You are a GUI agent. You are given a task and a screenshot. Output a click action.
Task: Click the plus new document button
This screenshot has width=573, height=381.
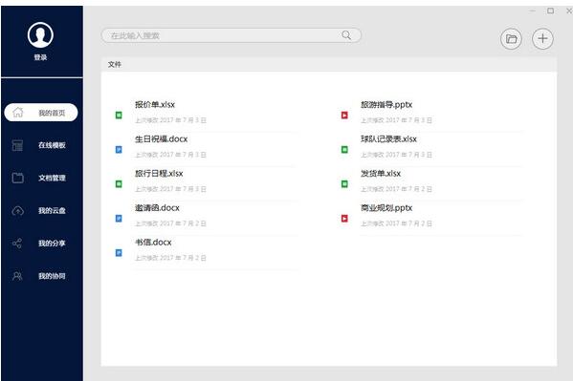(x=542, y=39)
